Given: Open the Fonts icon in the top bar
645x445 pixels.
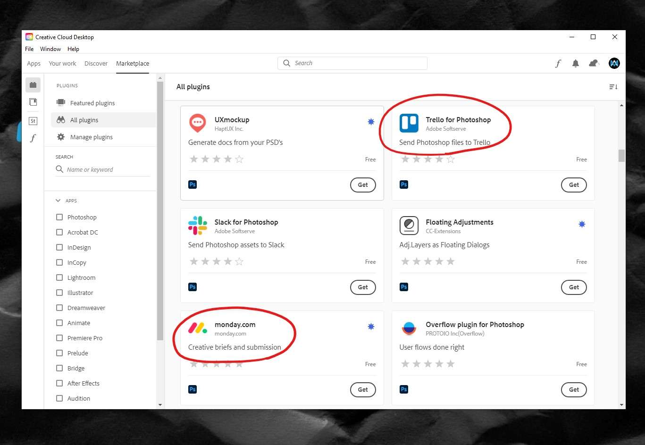Looking at the screenshot, I should pyautogui.click(x=558, y=63).
